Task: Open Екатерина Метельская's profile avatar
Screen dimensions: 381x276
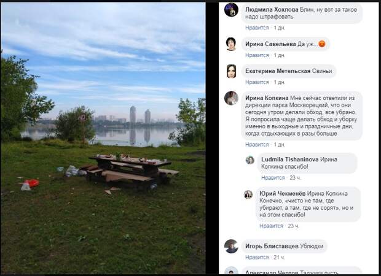Action: point(231,71)
